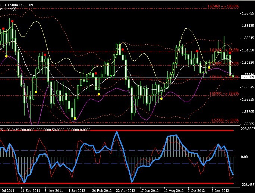Select the red signal dot near October 2012
The width and height of the screenshot is (255, 193).
coord(197,51)
